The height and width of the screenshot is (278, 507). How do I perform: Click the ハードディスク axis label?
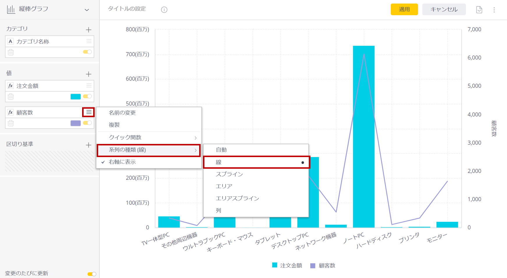[x=374, y=241]
